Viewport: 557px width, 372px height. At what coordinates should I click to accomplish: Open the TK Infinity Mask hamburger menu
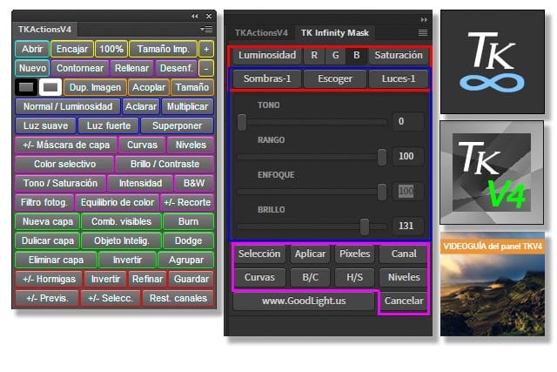pyautogui.click(x=423, y=33)
